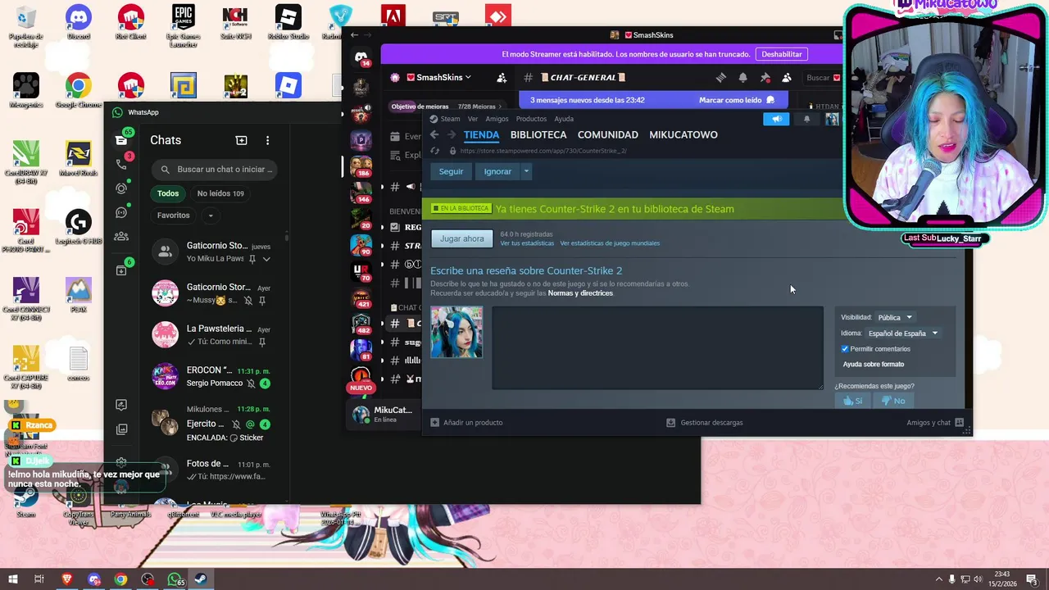Screen dimensions: 1049x590
Task: Open Normas y directrices link
Action: [x=580, y=293]
